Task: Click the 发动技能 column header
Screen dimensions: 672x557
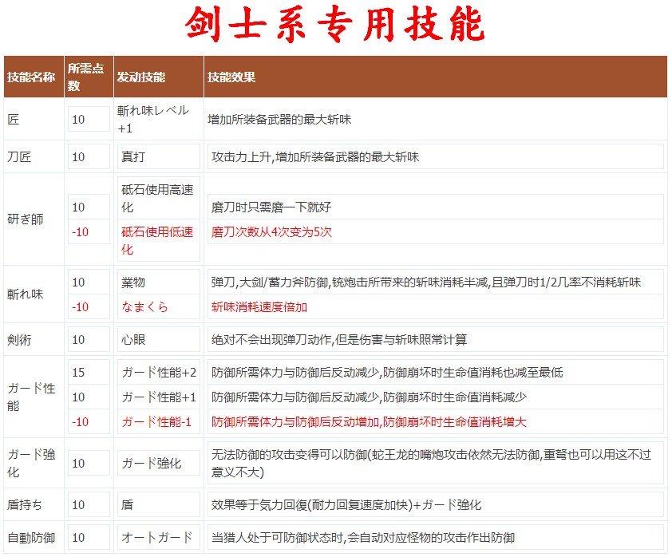Action: [x=159, y=77]
